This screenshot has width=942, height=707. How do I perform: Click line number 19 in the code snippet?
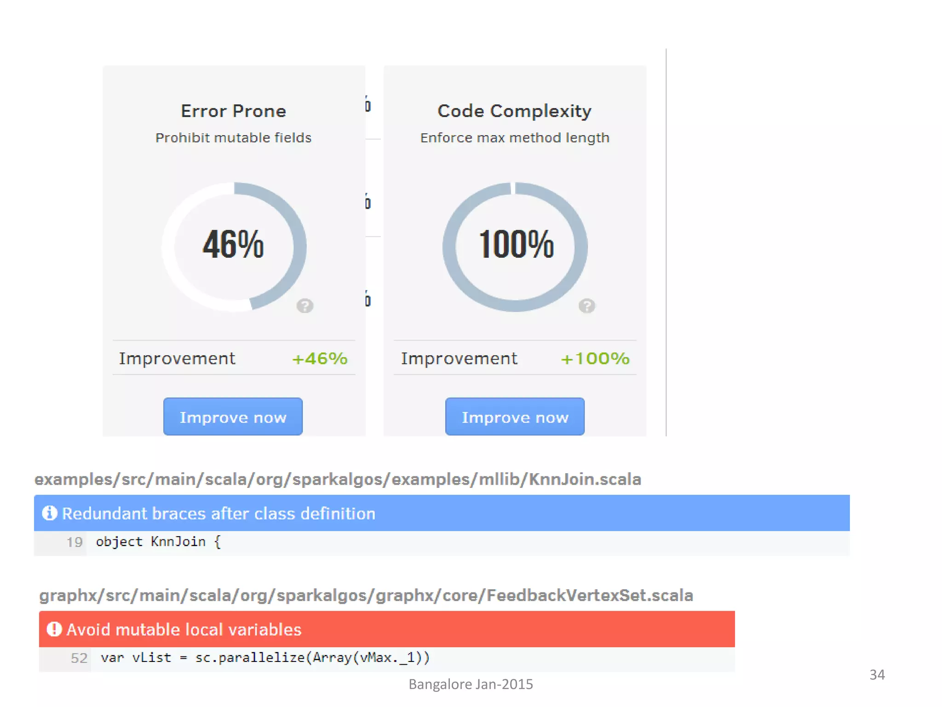pos(75,542)
